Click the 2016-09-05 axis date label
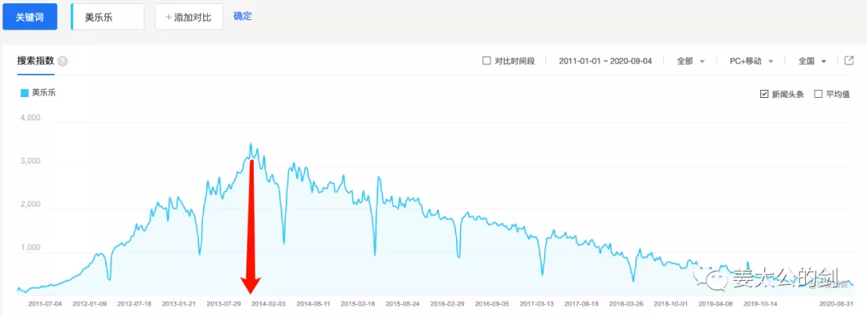This screenshot has height=316, width=867. point(493,303)
